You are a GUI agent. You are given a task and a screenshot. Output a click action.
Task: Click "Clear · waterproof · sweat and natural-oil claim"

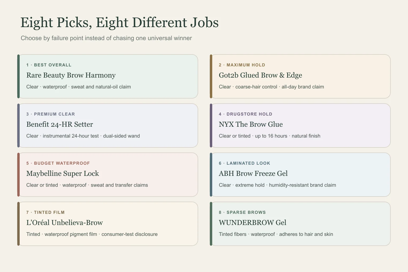[79, 87]
